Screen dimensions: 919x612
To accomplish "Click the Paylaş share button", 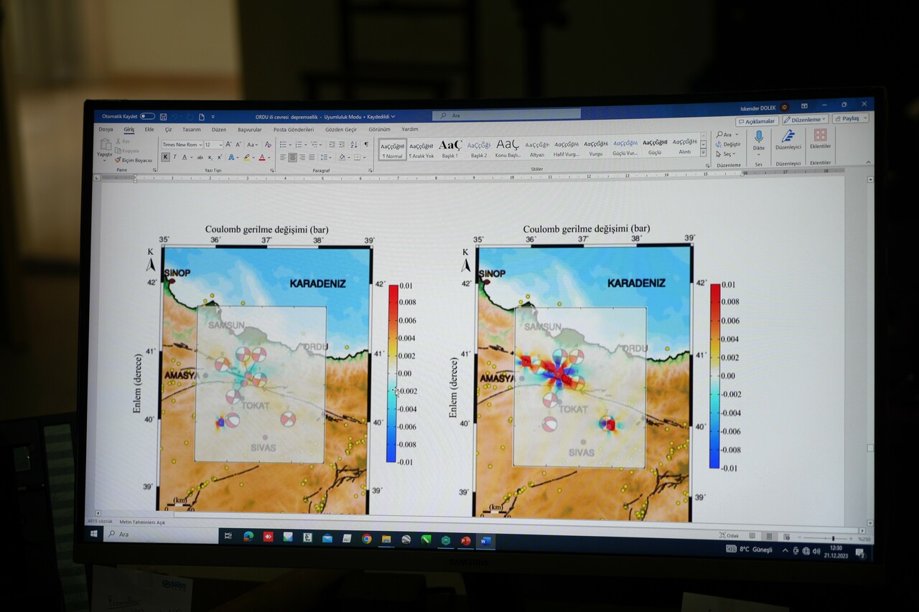I will point(850,118).
